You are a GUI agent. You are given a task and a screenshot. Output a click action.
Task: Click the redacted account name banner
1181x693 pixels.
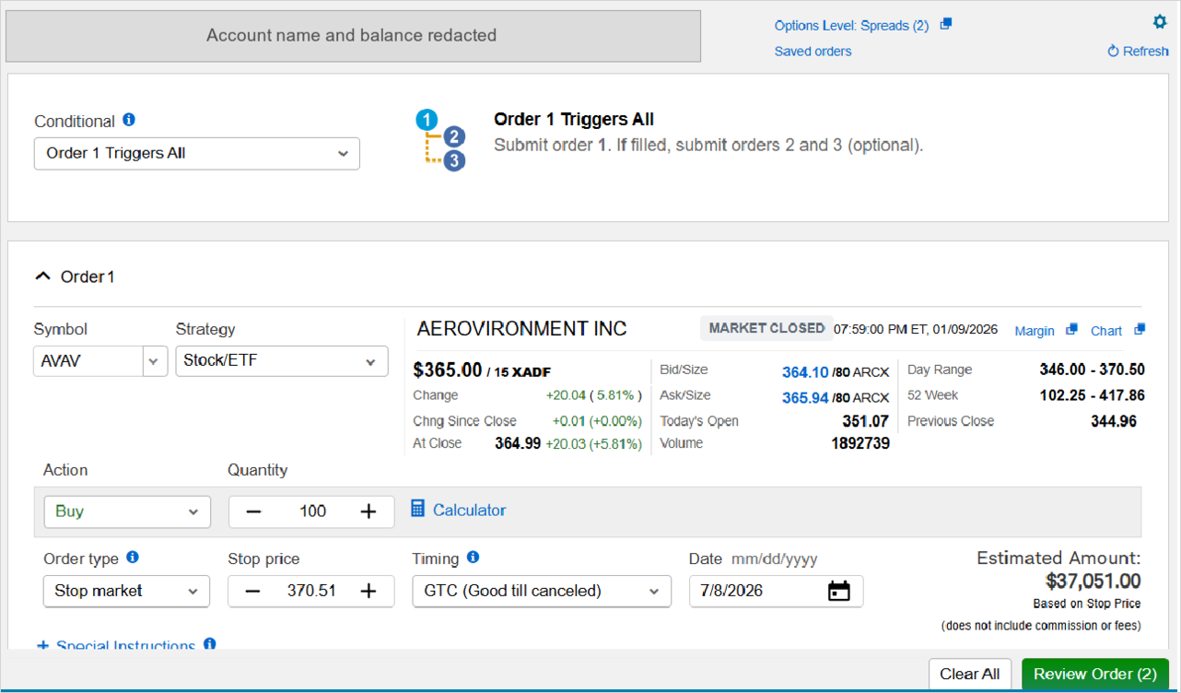pos(354,36)
